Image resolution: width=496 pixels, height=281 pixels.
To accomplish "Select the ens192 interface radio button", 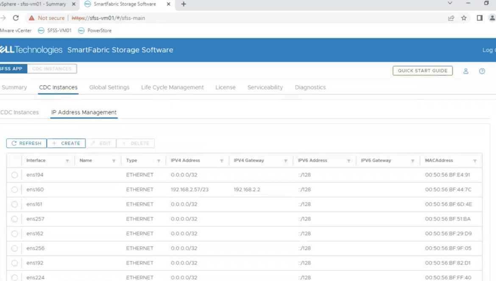I will coord(14,263).
